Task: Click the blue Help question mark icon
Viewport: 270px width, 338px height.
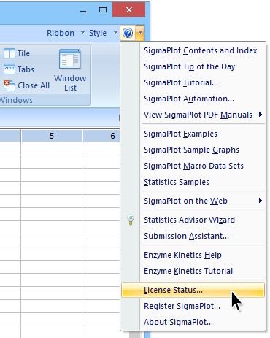Action: tap(128, 33)
